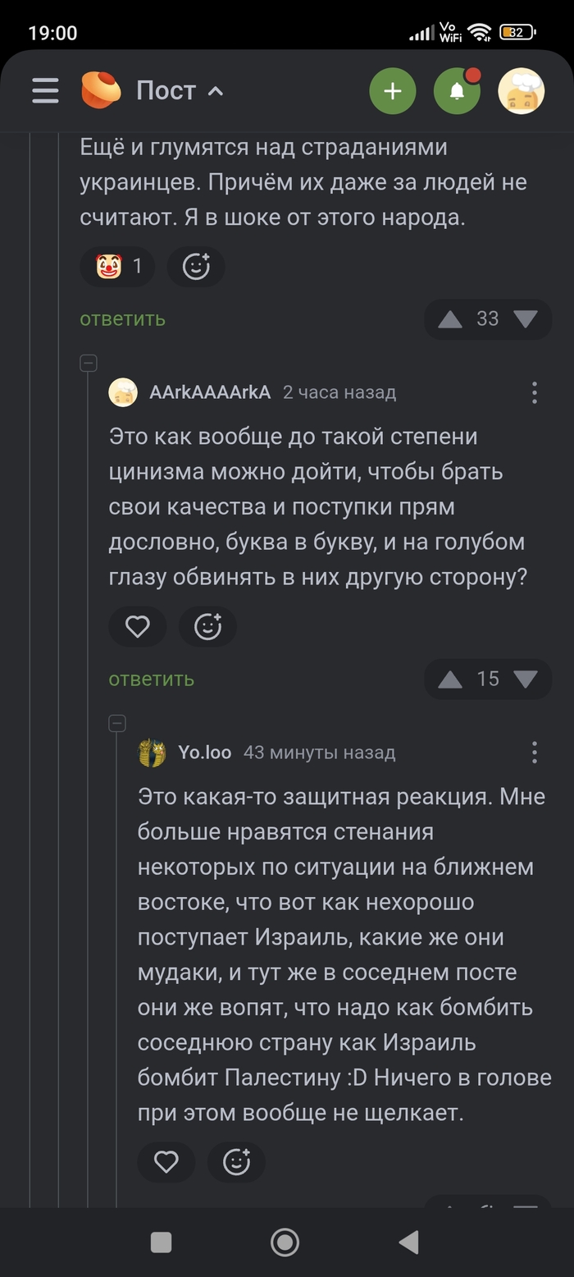Downvote the comment with rating 33
Viewport: 574px width, 1277px height.
[x=525, y=319]
